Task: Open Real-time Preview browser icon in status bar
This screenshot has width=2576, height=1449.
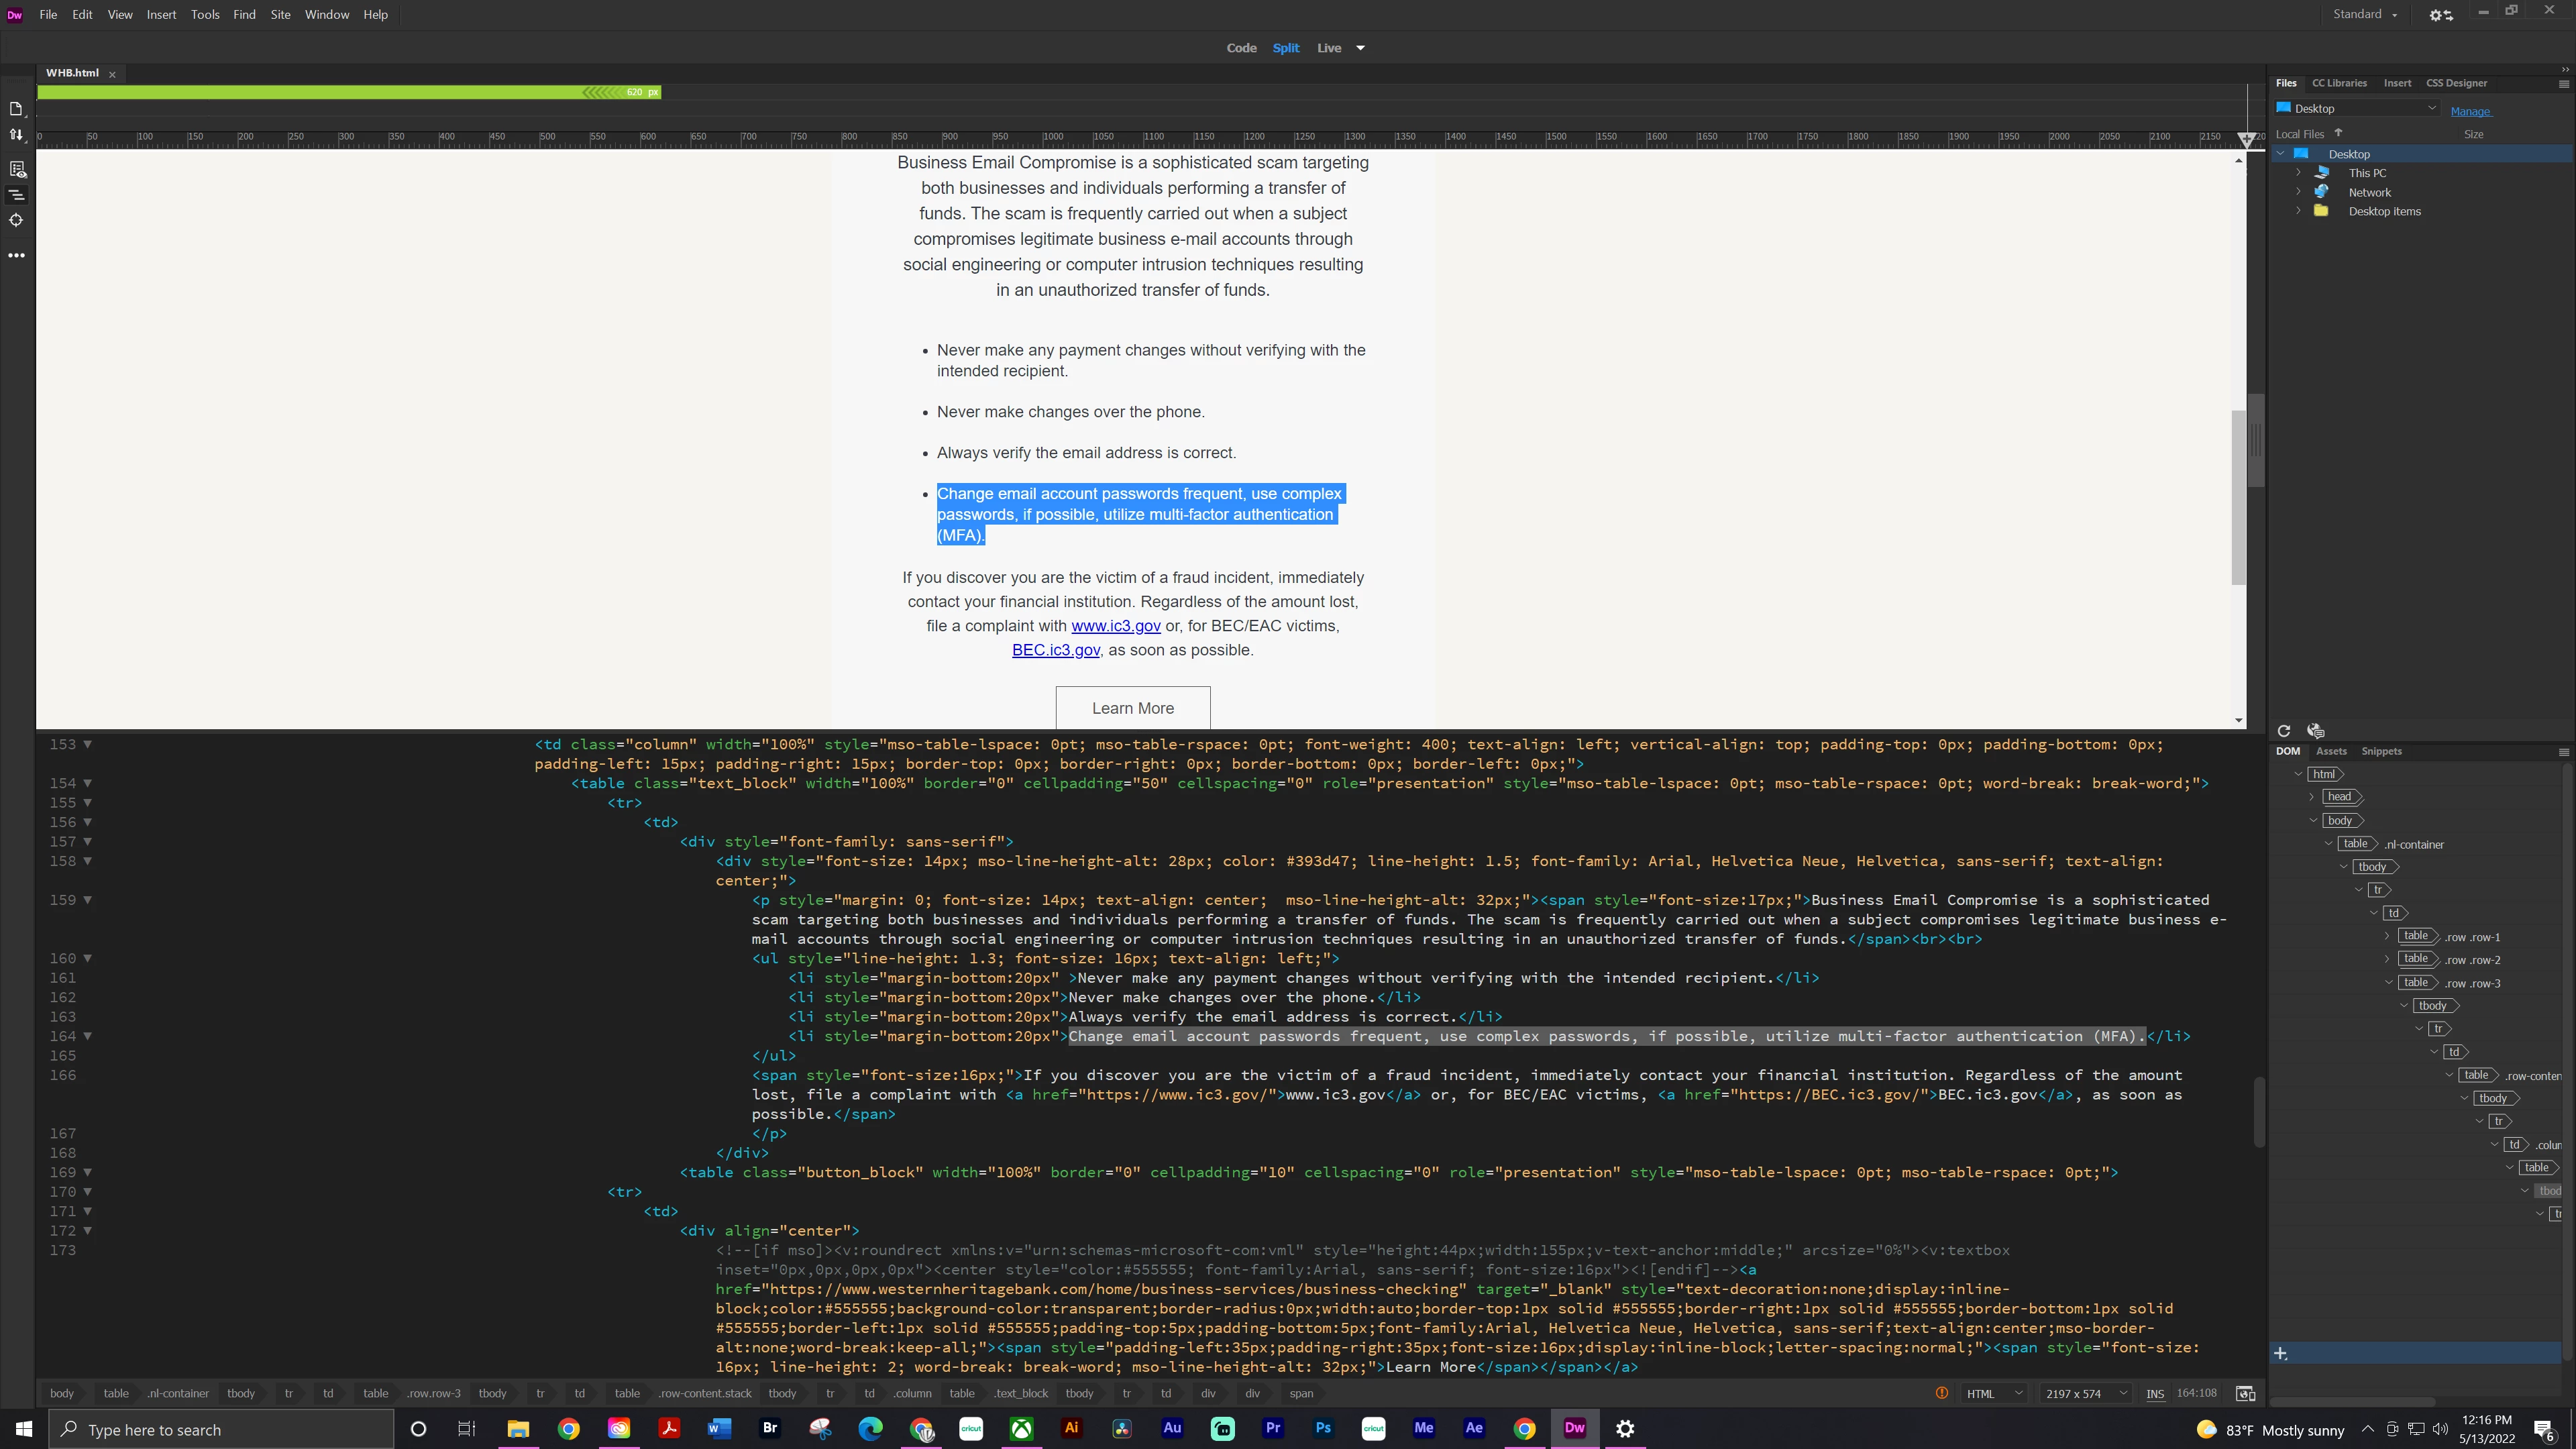Action: tap(2245, 1393)
